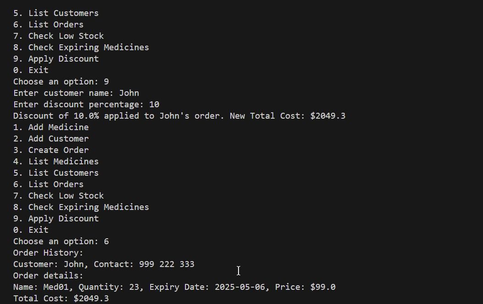Click the "Enter discount percentage: 10" line
The image size is (483, 304).
[x=86, y=105]
